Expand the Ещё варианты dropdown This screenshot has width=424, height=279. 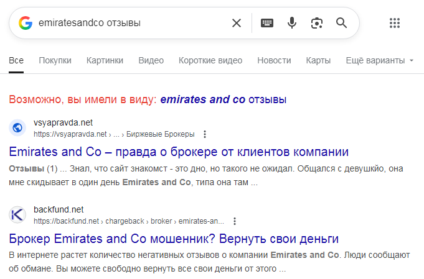380,60
